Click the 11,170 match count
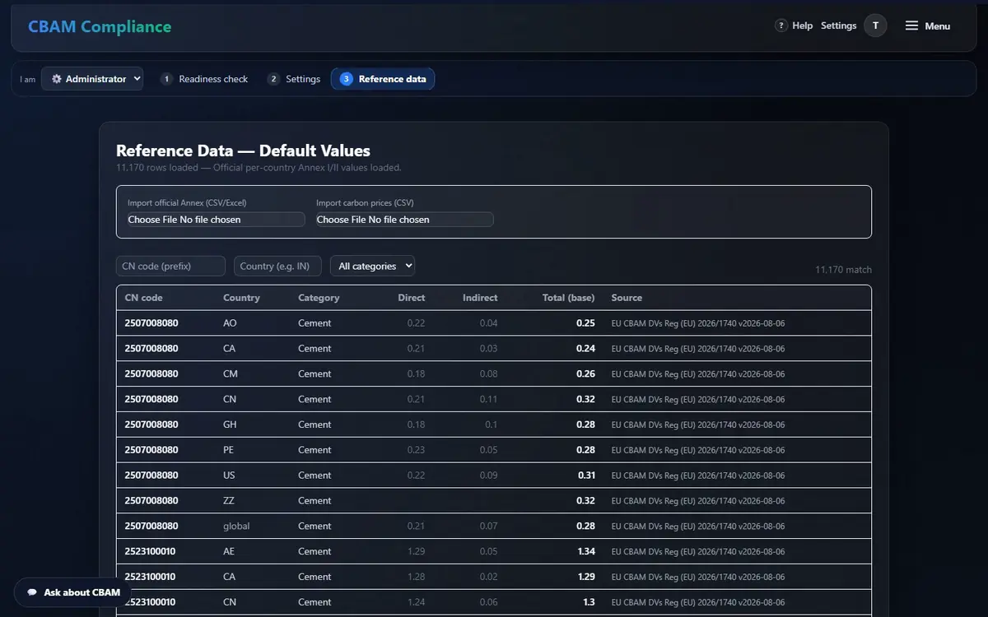This screenshot has width=988, height=617. [x=843, y=270]
